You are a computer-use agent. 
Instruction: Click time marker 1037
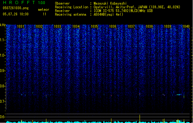pos(131,26)
